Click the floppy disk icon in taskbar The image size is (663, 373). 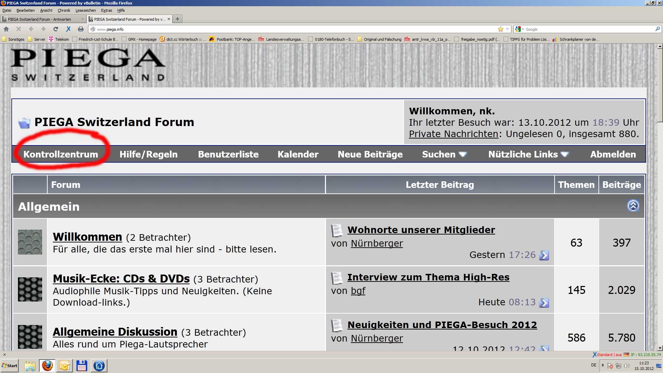[x=81, y=365]
